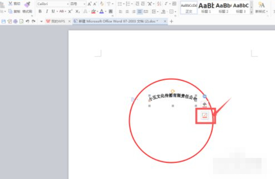The height and width of the screenshot is (179, 275).
Task: Switch to the 我的WPS tab
Action: click(56, 22)
